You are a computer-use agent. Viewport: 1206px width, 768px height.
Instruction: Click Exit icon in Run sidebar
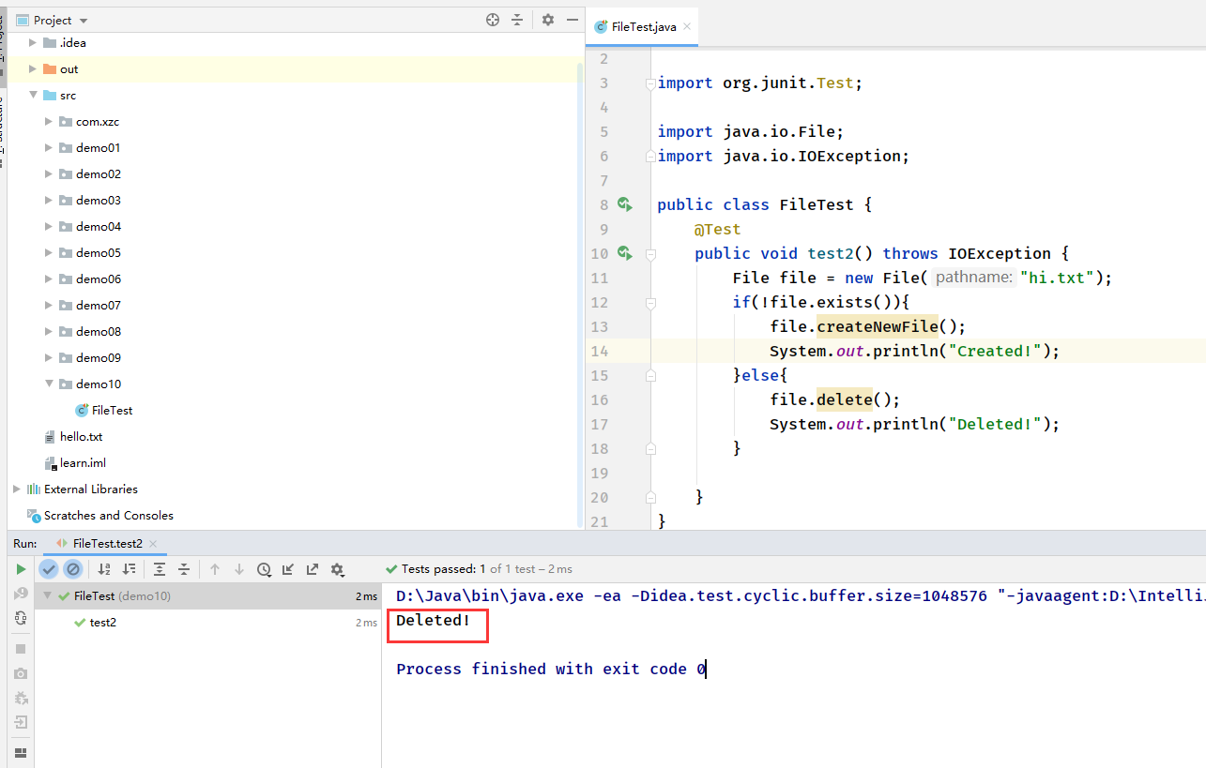pos(21,722)
